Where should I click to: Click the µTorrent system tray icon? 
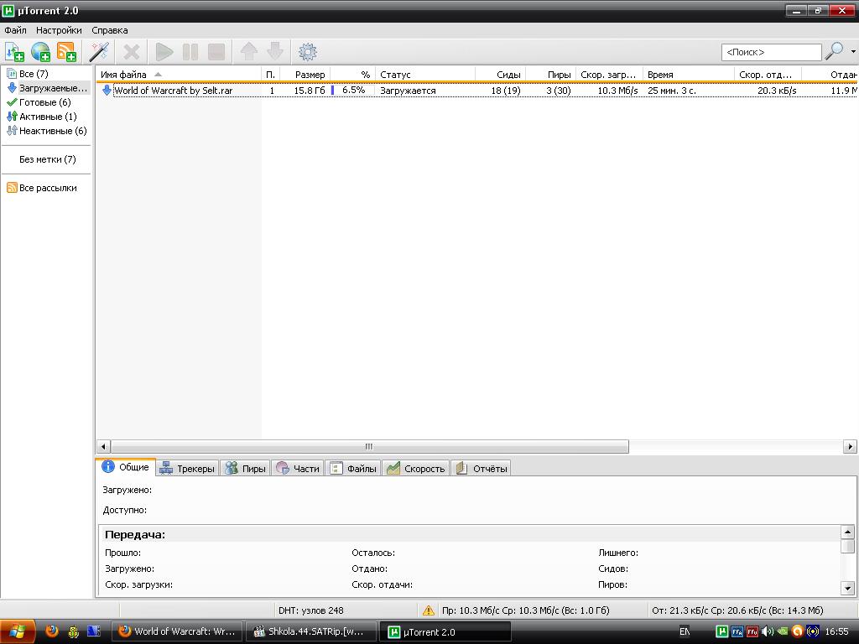[x=722, y=631]
